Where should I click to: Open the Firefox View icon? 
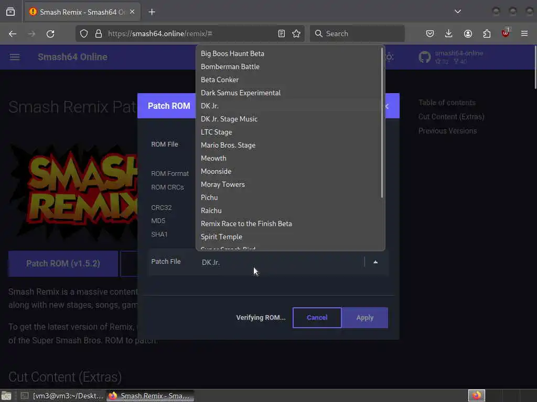click(x=10, y=12)
